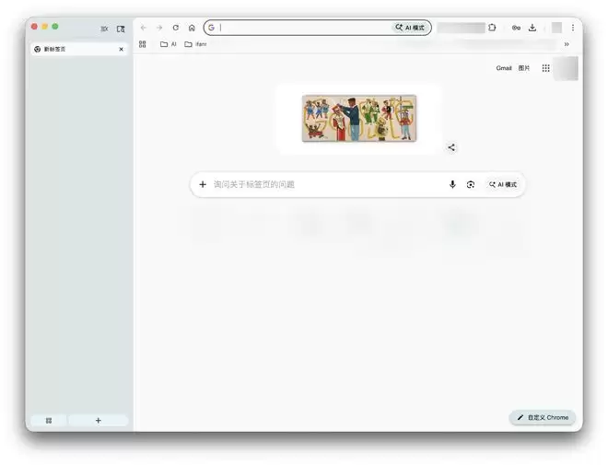
Task: Share the Google Doodle
Action: click(451, 147)
